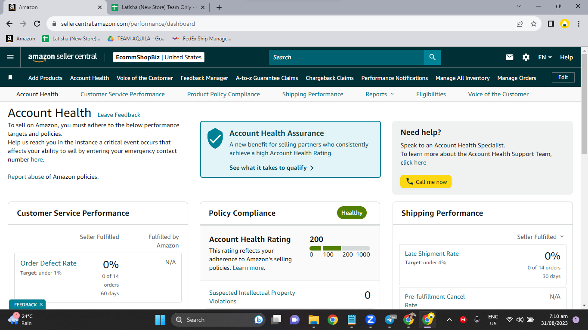Image resolution: width=588 pixels, height=330 pixels.
Task: Click the search magnifier button
Action: coord(433,57)
